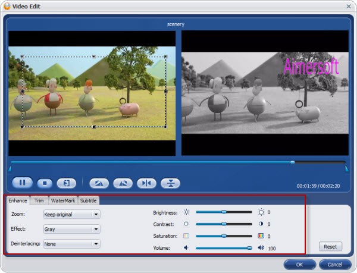Open the Zoom dropdown showing Keep original
357x273 pixels.
[x=72, y=214]
